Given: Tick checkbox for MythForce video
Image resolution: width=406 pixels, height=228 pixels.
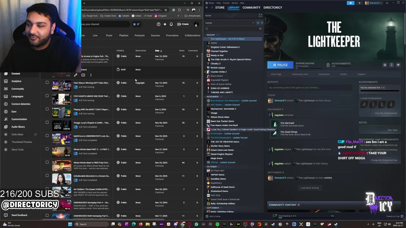Looking at the screenshot, I should (47, 136).
